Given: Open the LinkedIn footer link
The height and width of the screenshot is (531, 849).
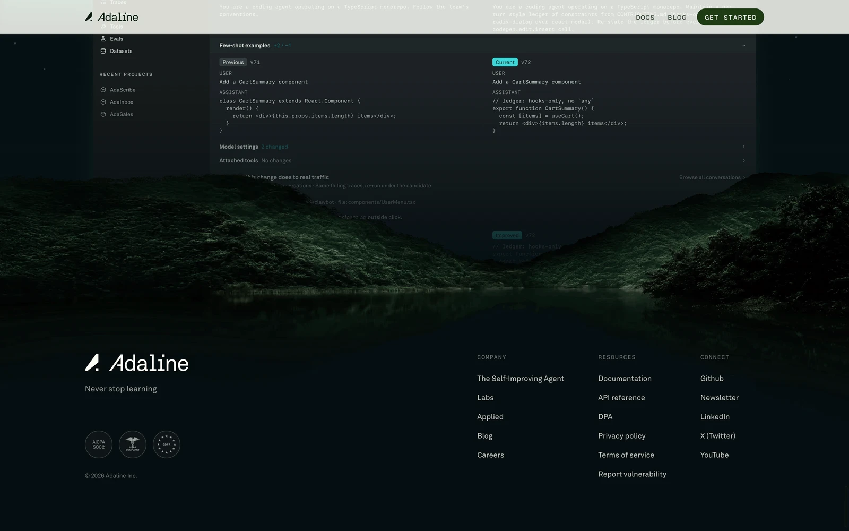Looking at the screenshot, I should point(715,417).
